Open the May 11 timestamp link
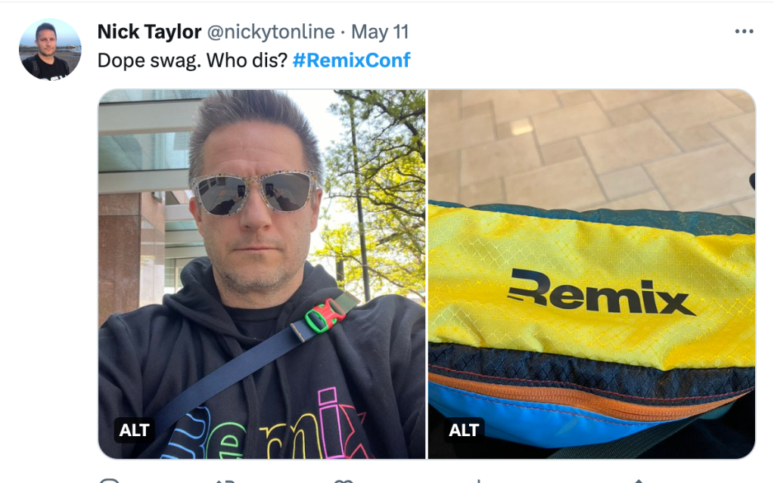The height and width of the screenshot is (483, 774). coord(380,32)
